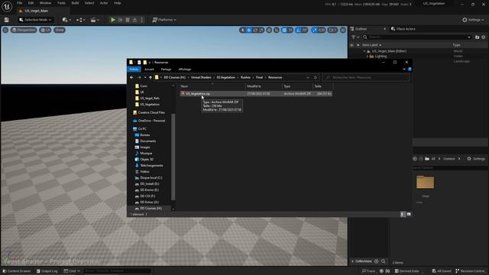This screenshot has height=275, width=489.
Task: Click the Eject icon in toolbar
Action: [x=134, y=20]
